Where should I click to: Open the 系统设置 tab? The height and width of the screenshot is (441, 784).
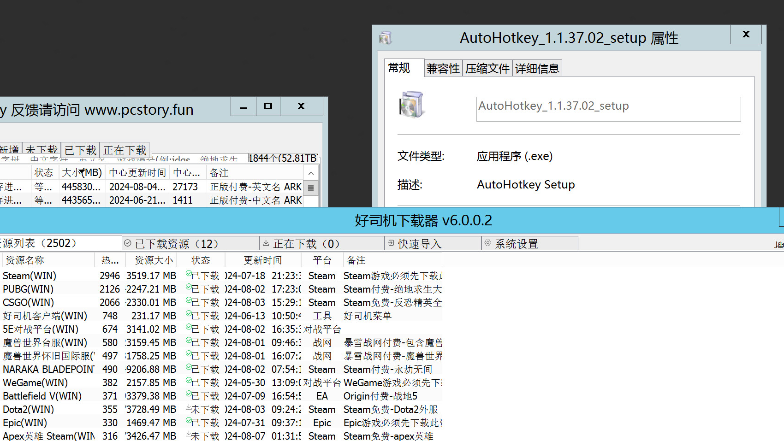530,243
